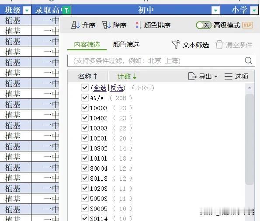Switch to the 颜色筛选 tab
The image size is (260, 221).
[126, 45]
